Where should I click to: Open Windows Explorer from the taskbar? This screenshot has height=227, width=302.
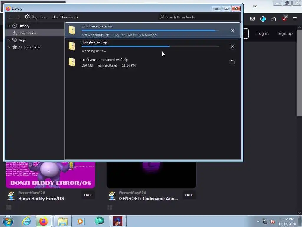click(x=63, y=221)
